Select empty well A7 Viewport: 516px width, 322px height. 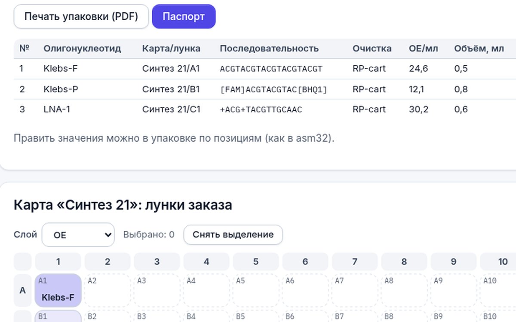tap(355, 290)
